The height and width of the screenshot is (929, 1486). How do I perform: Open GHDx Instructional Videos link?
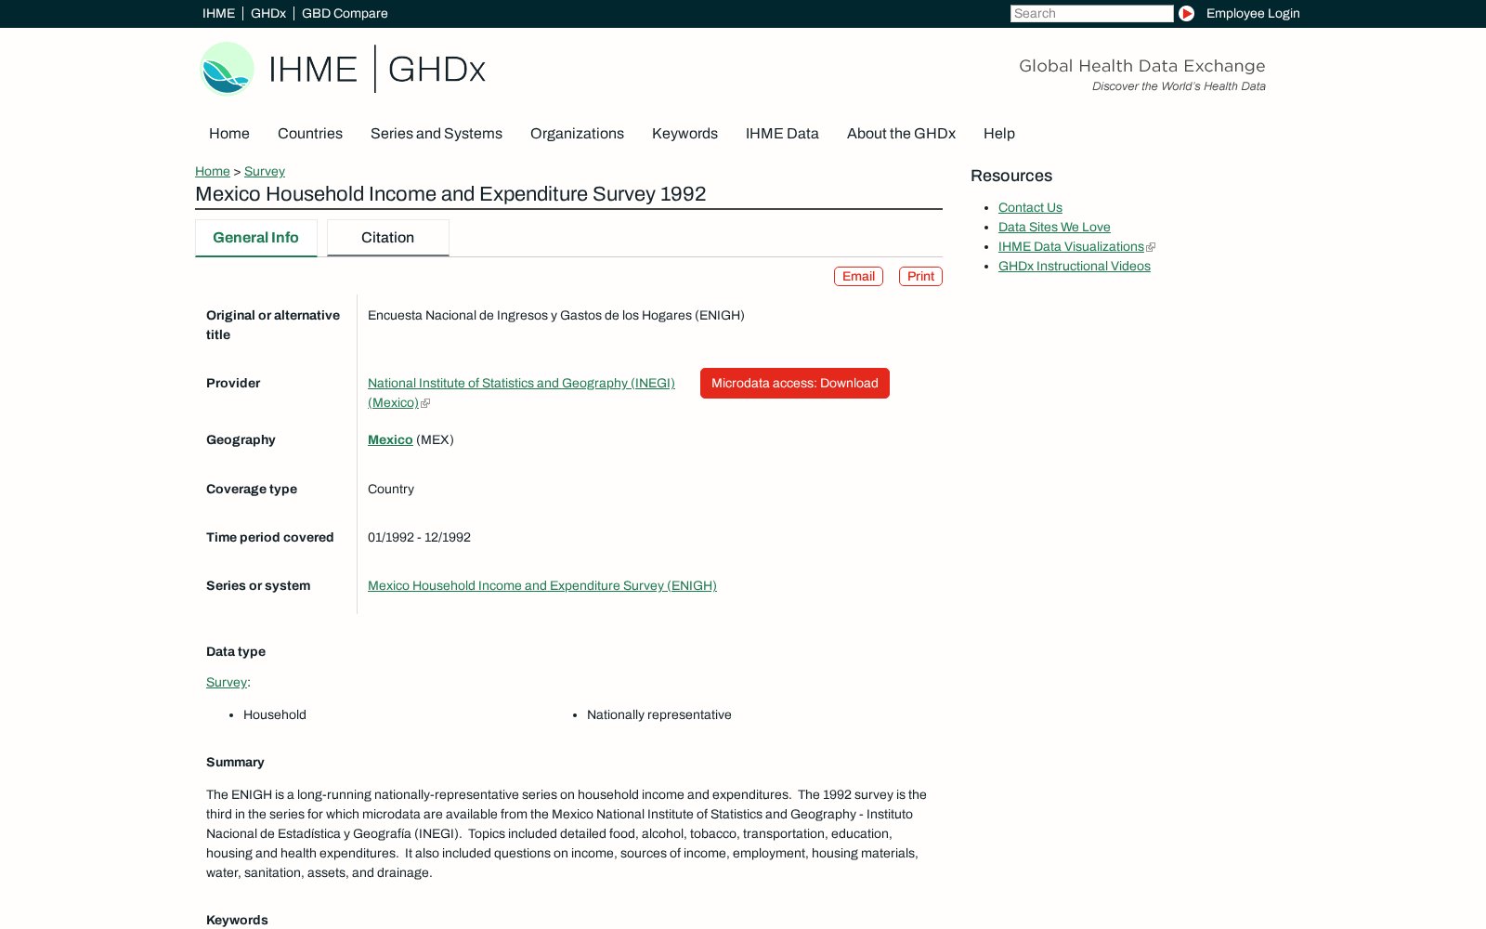click(1075, 266)
